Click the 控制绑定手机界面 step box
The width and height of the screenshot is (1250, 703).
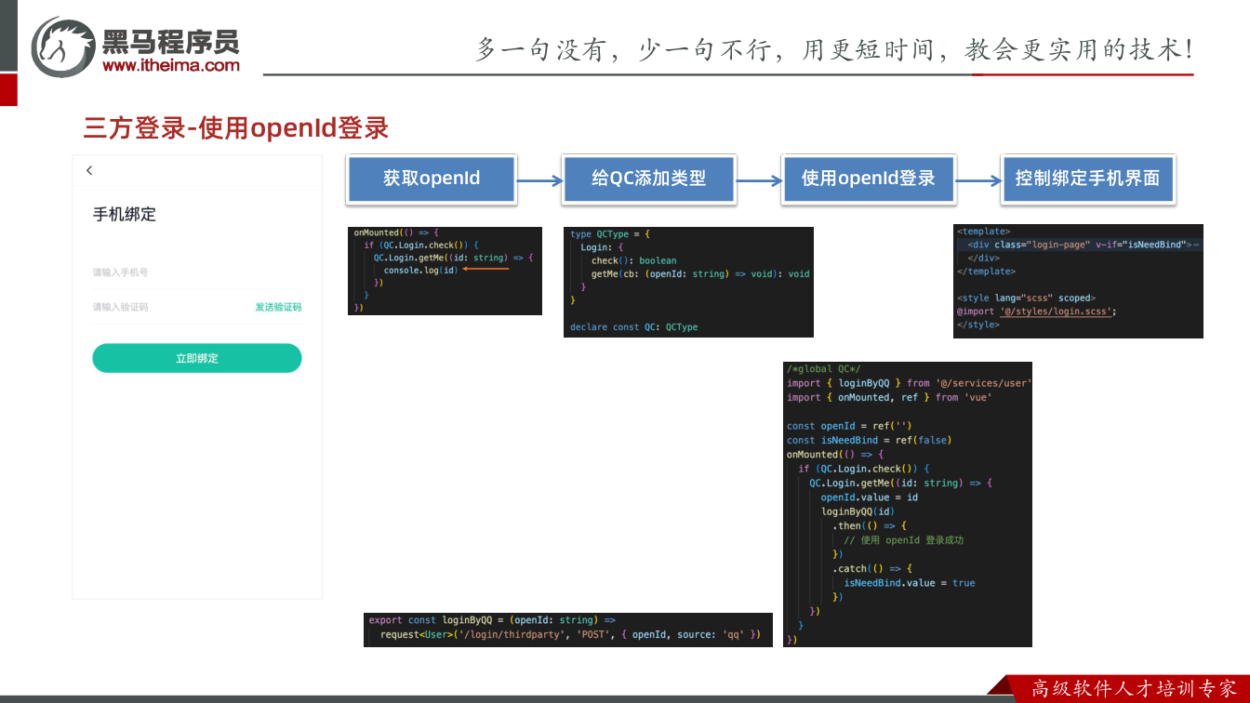(x=1088, y=179)
